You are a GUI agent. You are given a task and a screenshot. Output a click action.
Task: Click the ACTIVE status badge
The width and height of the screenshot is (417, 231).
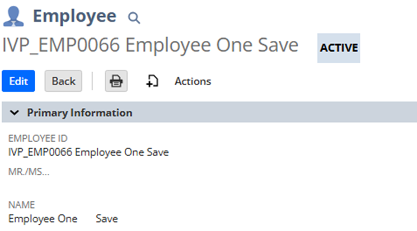[x=339, y=48]
